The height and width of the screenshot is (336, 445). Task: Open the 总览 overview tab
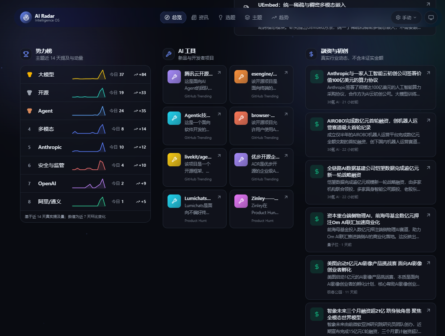click(173, 17)
